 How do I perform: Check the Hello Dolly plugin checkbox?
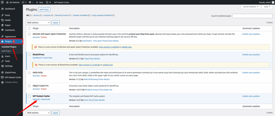tap(29, 73)
